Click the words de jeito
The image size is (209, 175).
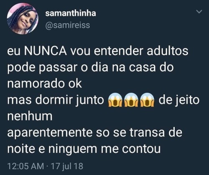[179, 100]
